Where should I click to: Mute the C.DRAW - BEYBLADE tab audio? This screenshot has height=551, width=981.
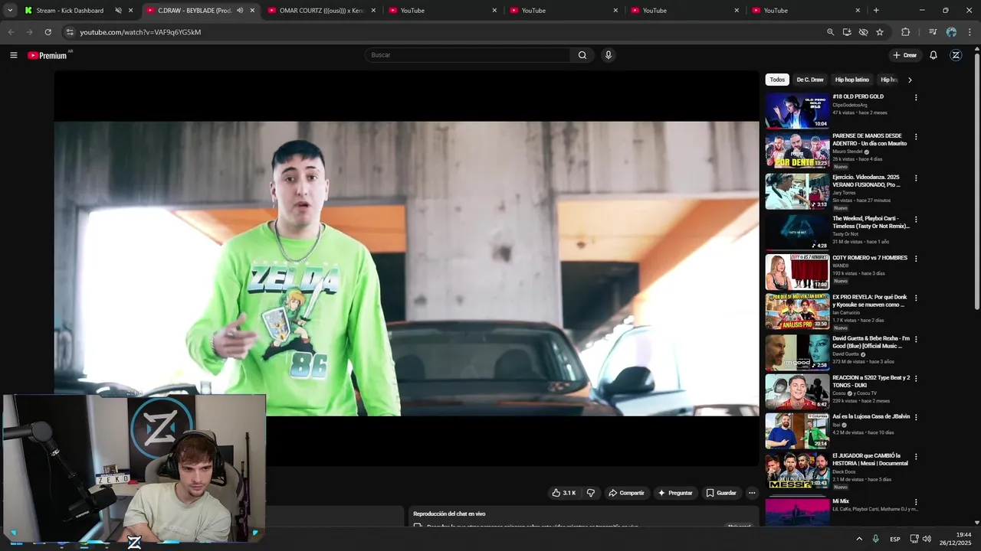(240, 11)
